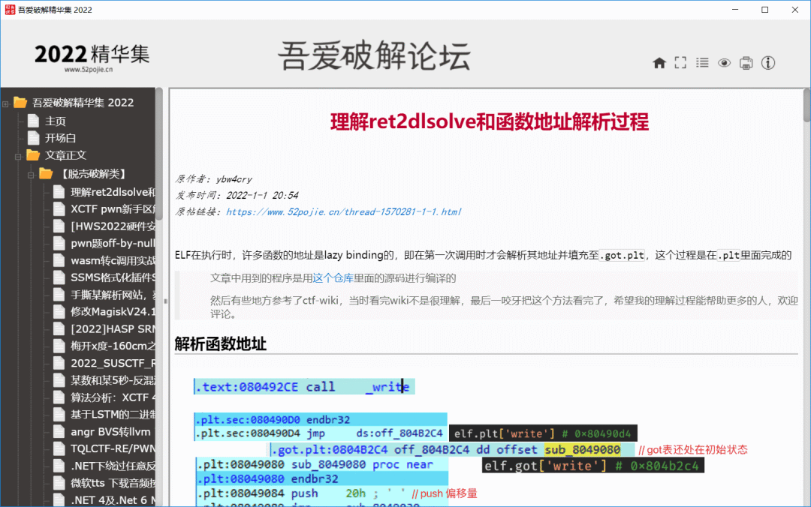Select the wasm转c调用实战 article

point(113,260)
